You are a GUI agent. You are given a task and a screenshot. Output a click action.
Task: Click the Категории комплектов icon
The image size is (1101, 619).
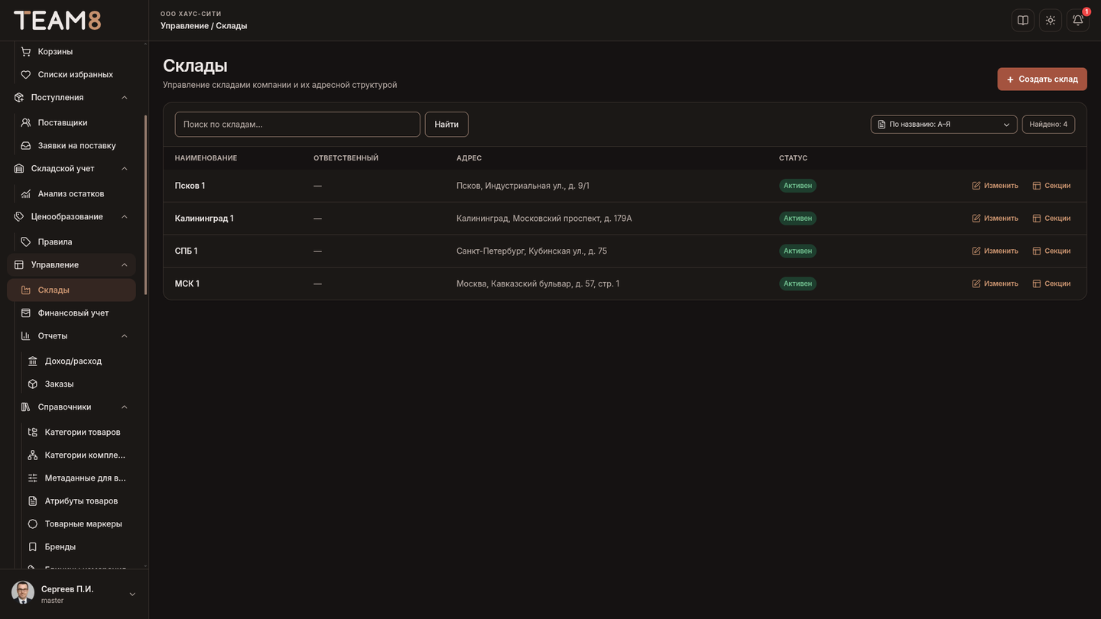click(x=33, y=455)
